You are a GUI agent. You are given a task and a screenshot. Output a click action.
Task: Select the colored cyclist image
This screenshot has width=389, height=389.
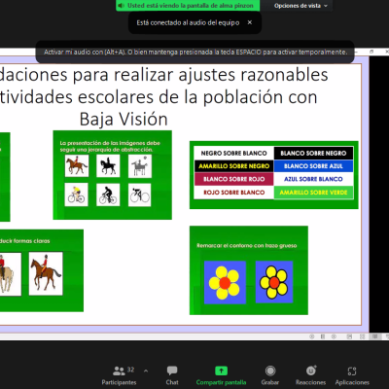[x=76, y=194]
